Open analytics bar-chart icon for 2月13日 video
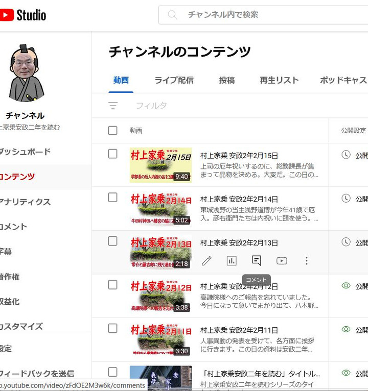 [x=232, y=261]
